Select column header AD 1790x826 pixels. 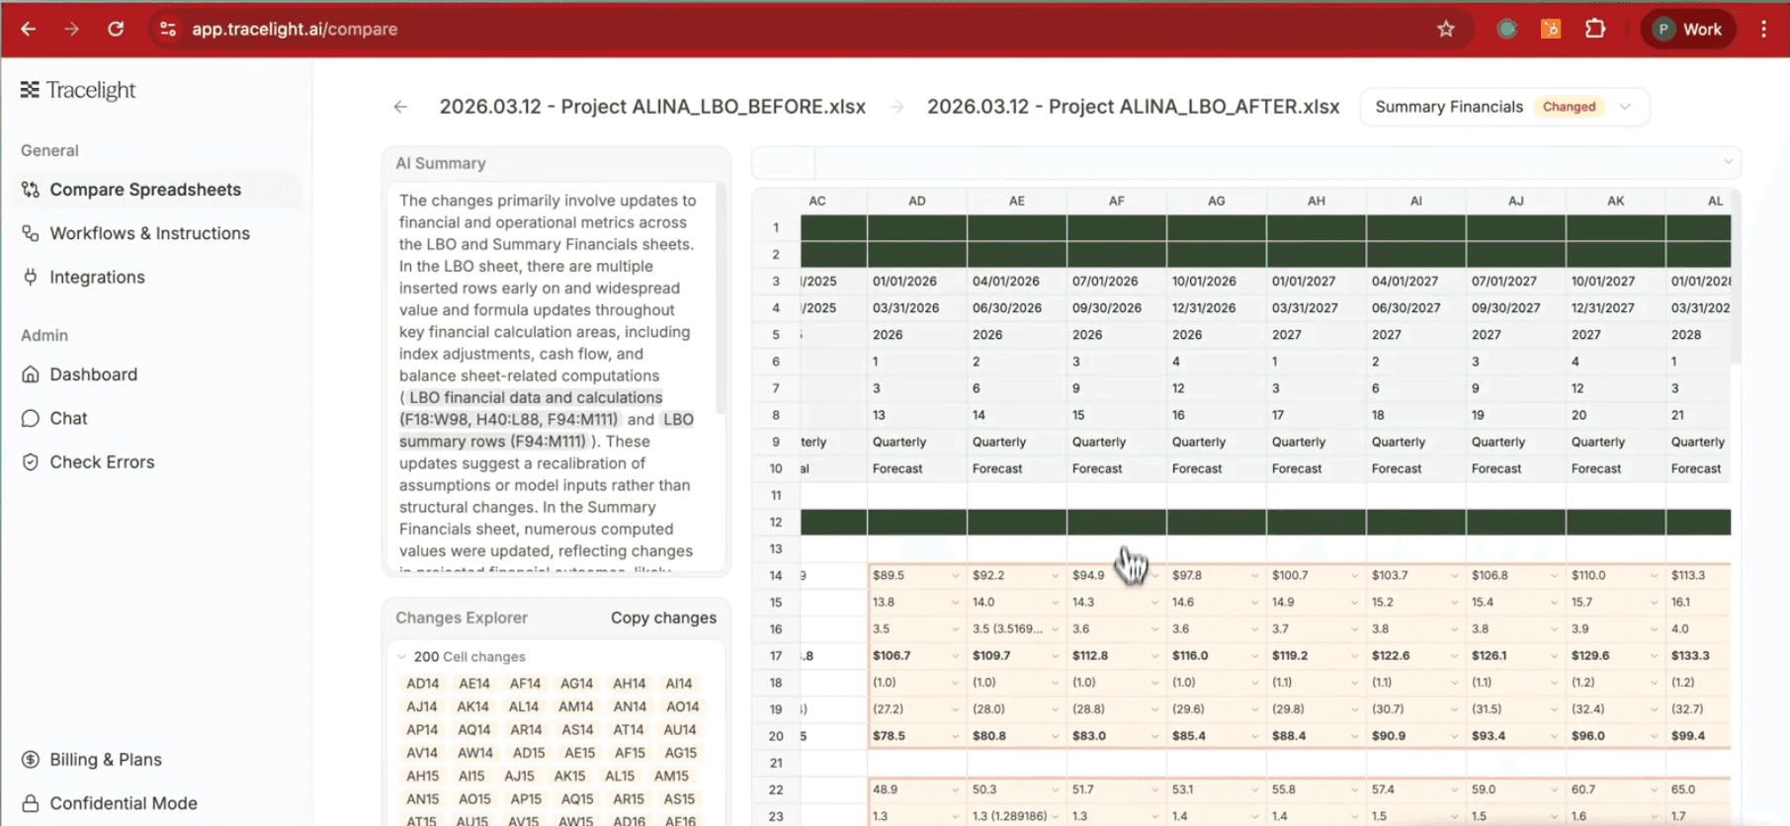[917, 201]
